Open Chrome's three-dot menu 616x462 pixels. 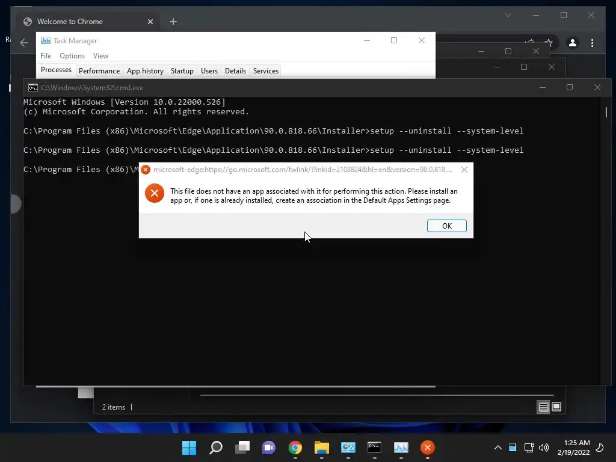point(592,43)
